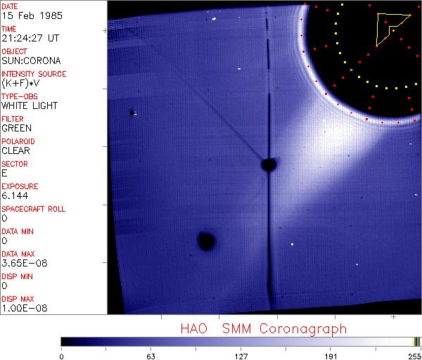Click the DATA MIN label

[x=18, y=231]
